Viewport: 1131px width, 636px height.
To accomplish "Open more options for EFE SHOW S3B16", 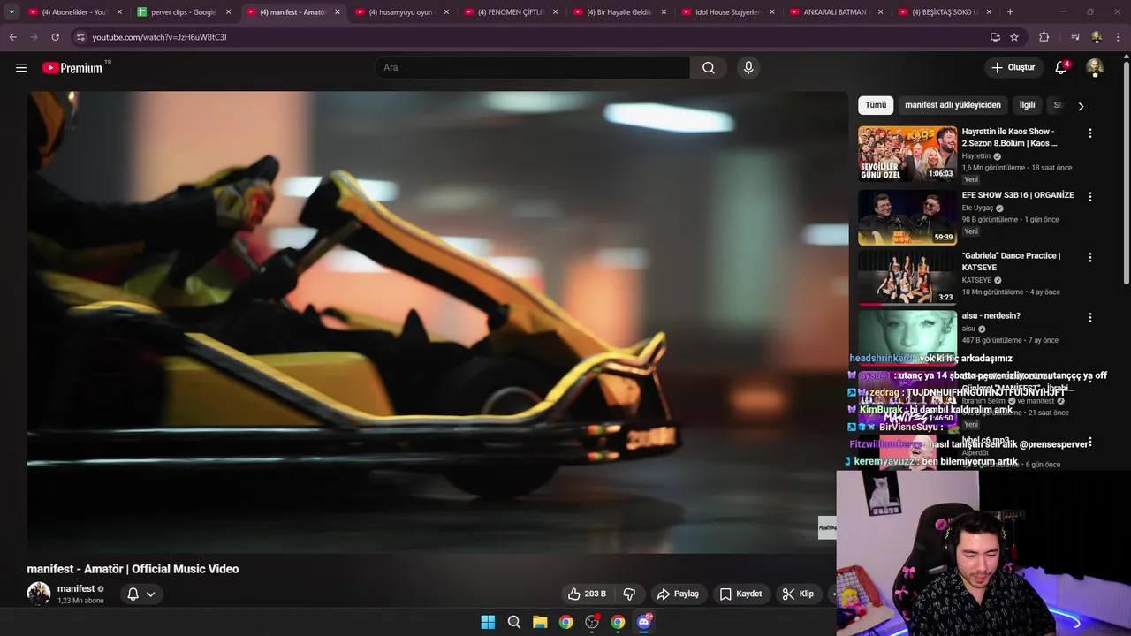I will point(1089,197).
